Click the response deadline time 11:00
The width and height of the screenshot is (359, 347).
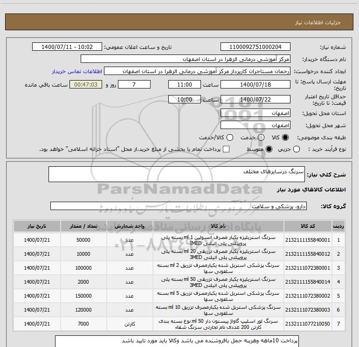(185, 84)
